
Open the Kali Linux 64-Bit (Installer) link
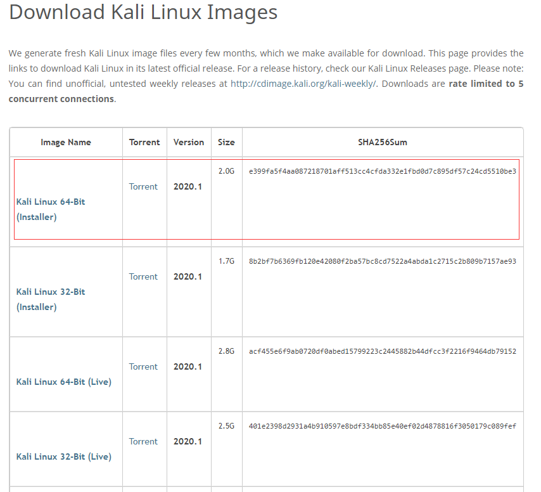pyautogui.click(x=51, y=209)
